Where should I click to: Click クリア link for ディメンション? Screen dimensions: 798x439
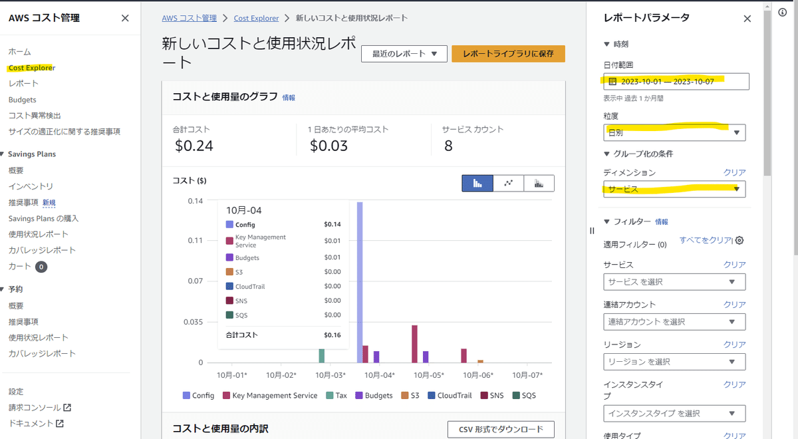[735, 172]
